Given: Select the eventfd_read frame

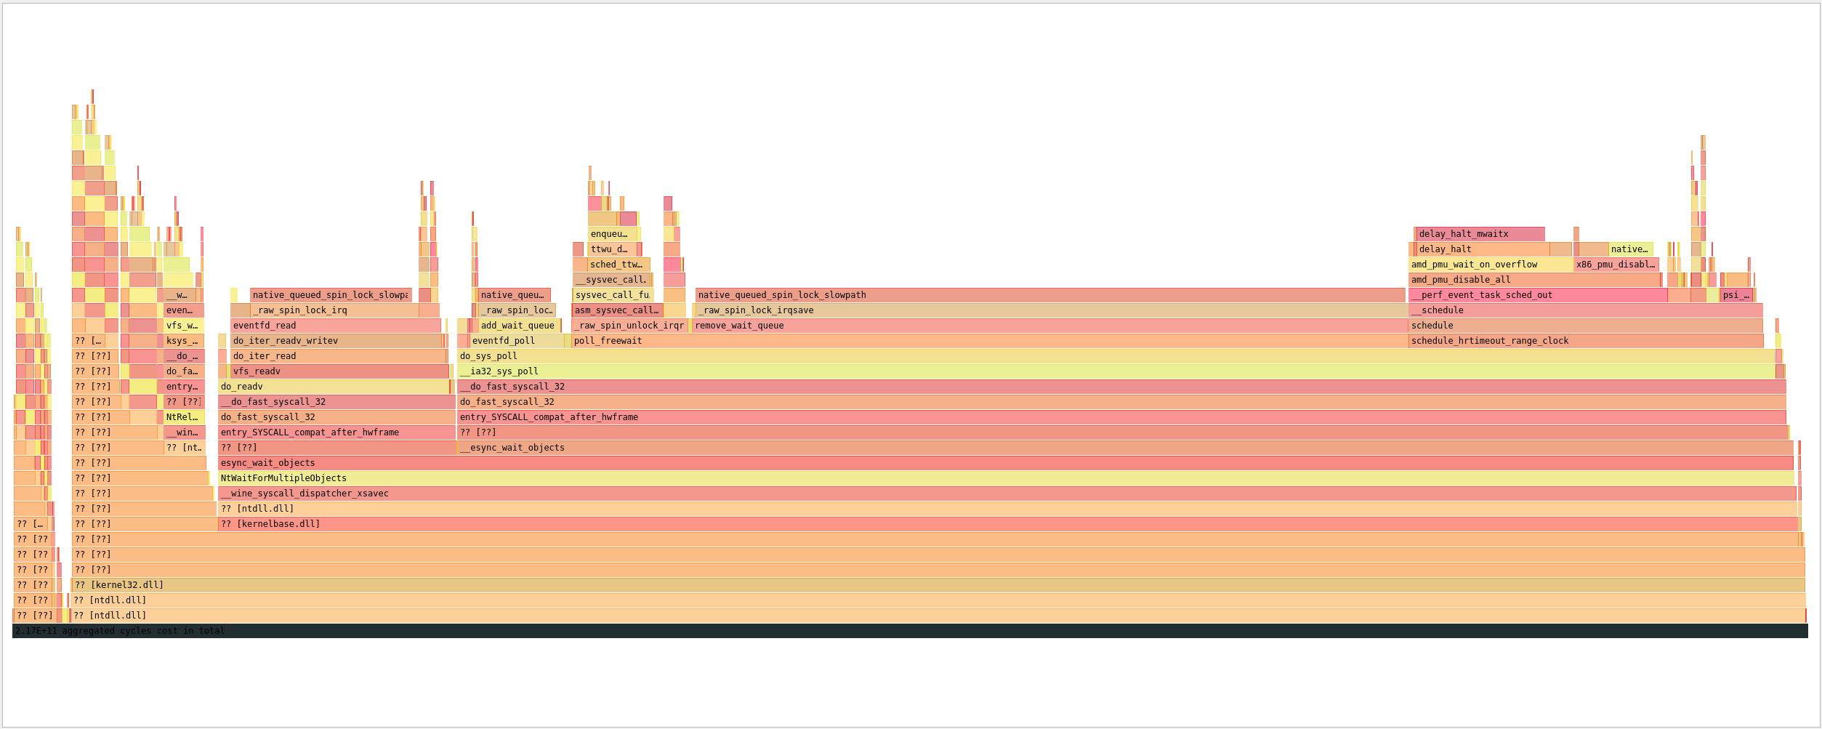Looking at the screenshot, I should pos(335,326).
